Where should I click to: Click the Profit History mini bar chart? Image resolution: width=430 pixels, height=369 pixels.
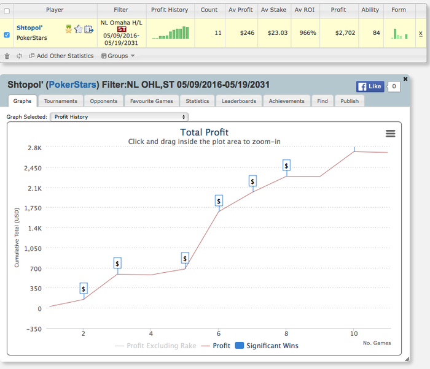pyautogui.click(x=170, y=33)
